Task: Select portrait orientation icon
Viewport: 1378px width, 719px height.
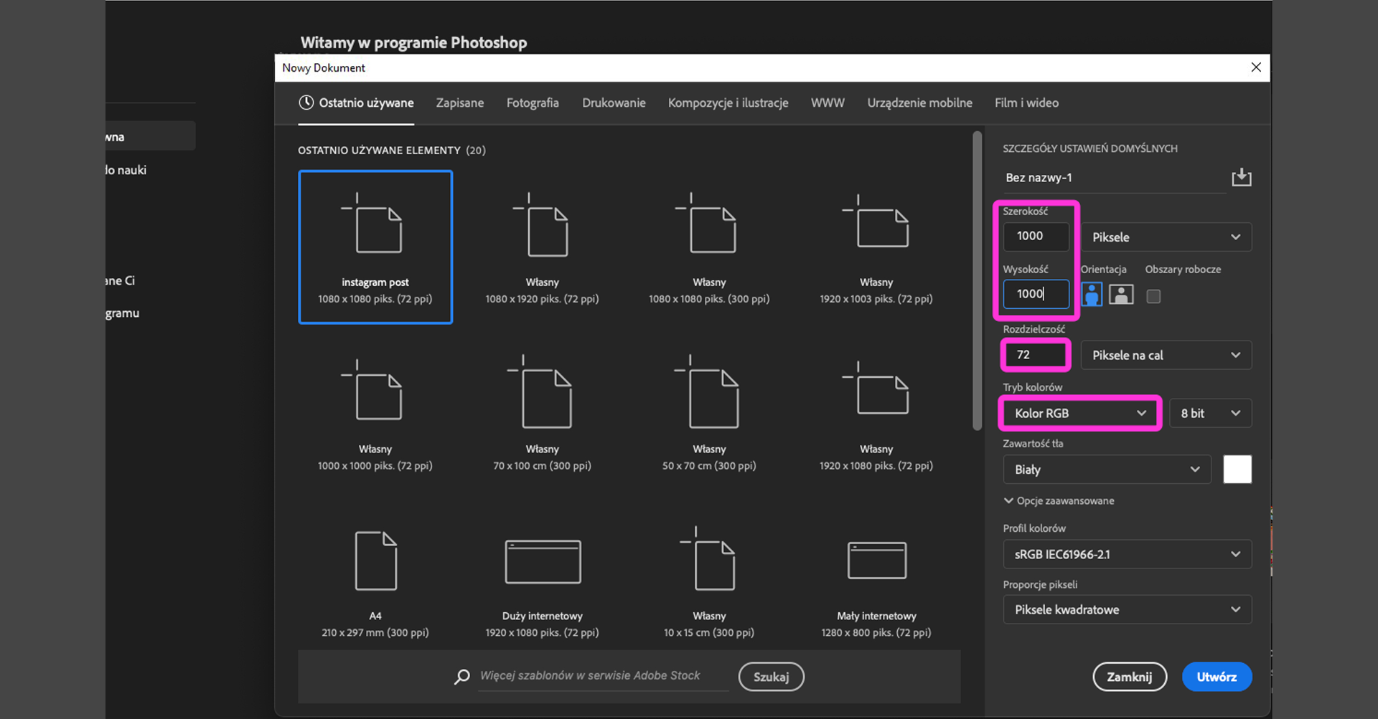Action: point(1092,295)
